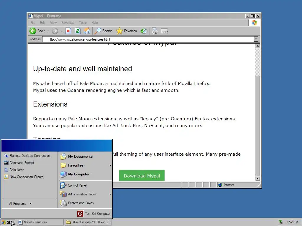Screen dimensions: 302x226
Task: Click the Download Mypal green button
Action: point(142,176)
